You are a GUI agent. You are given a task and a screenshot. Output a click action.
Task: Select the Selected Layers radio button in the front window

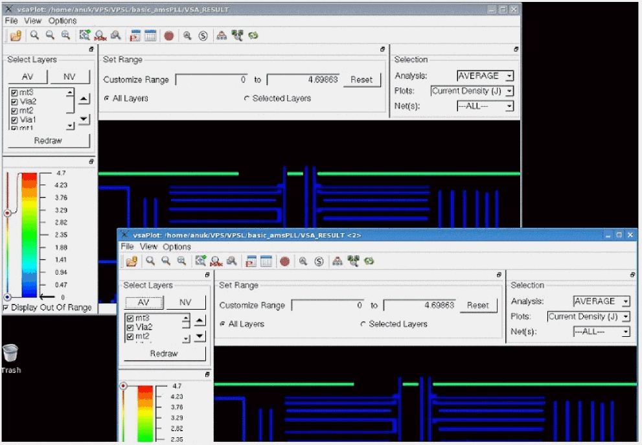pos(363,324)
